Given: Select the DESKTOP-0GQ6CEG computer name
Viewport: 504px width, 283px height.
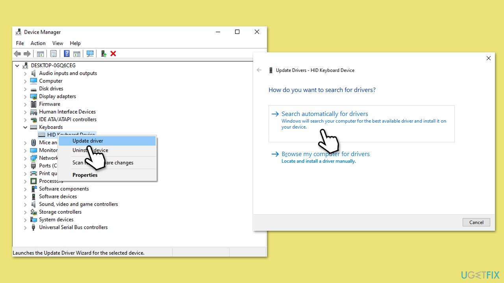Looking at the screenshot, I should click(x=53, y=66).
